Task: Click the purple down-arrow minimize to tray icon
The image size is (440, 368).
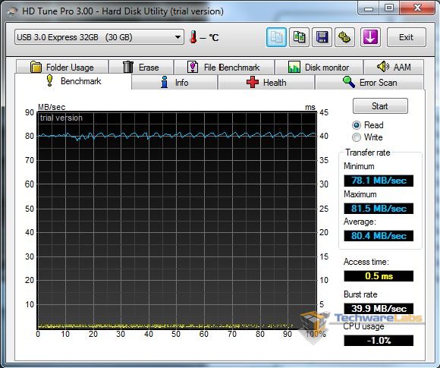Action: pyautogui.click(x=370, y=37)
